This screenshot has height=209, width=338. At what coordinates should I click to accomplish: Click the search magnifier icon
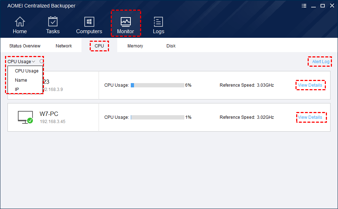coord(41,62)
